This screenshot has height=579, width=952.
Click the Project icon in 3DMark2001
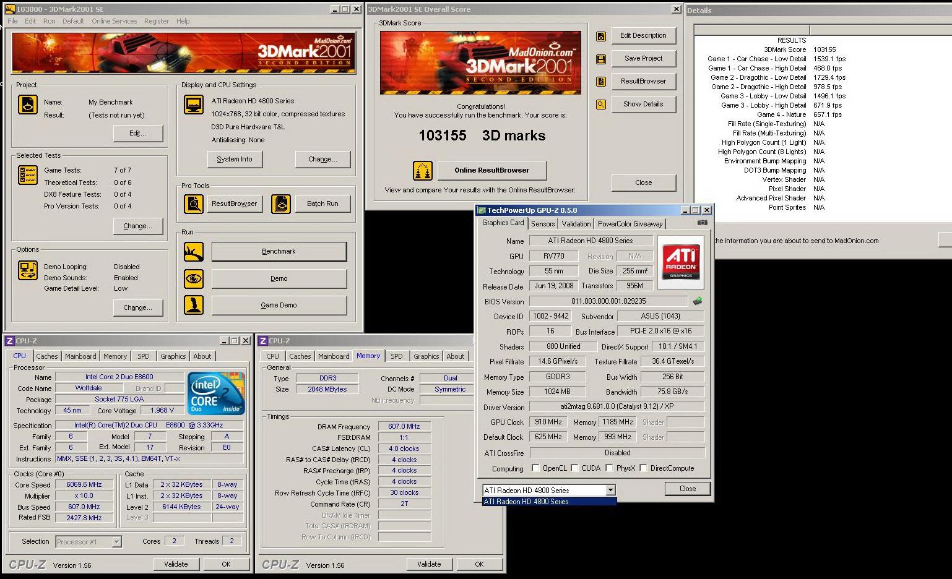coord(27,104)
